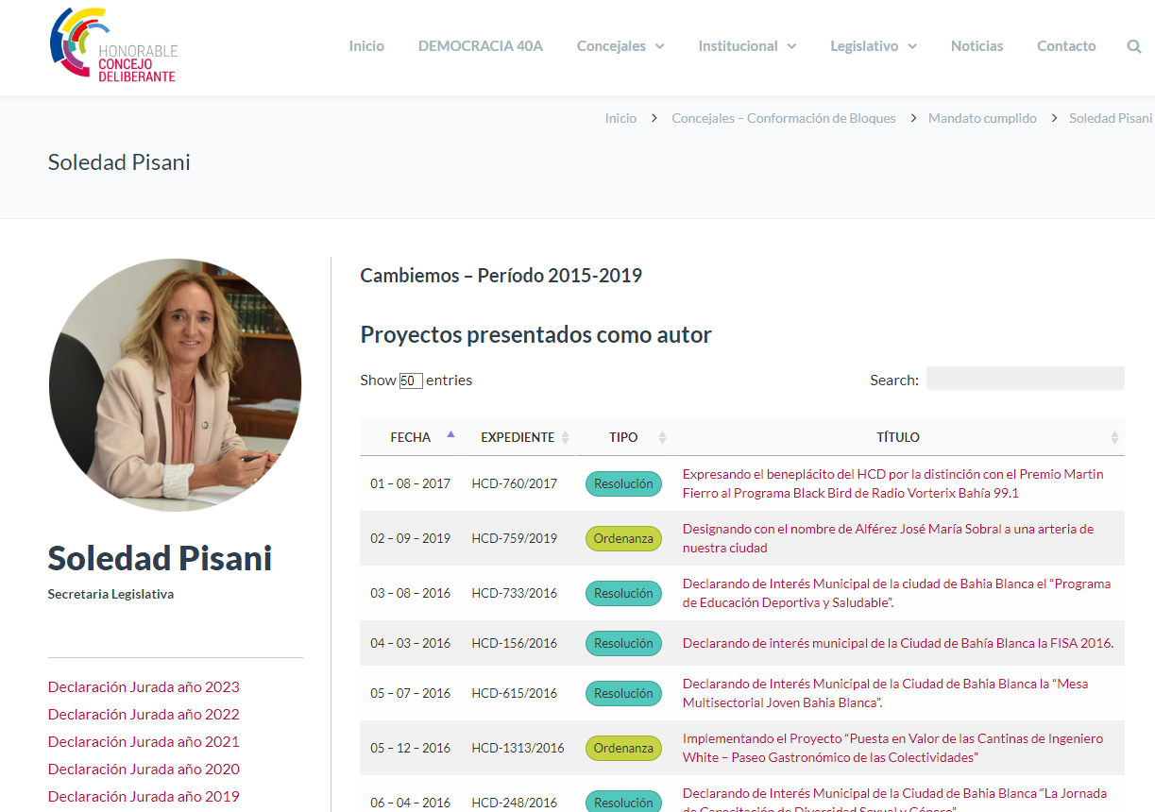
Task: Expand the Concejales dropdown menu
Action: click(620, 46)
